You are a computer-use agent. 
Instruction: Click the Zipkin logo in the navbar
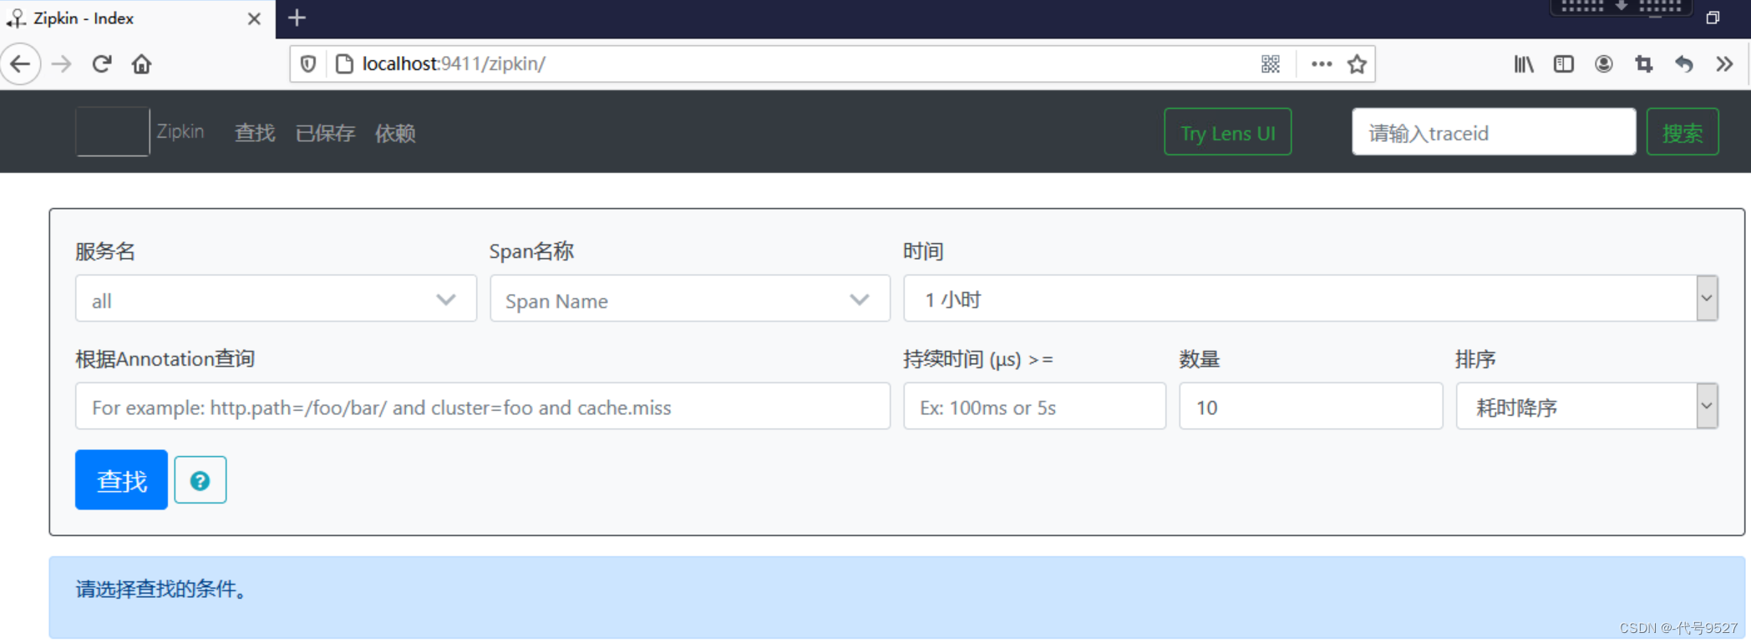pyautogui.click(x=113, y=132)
